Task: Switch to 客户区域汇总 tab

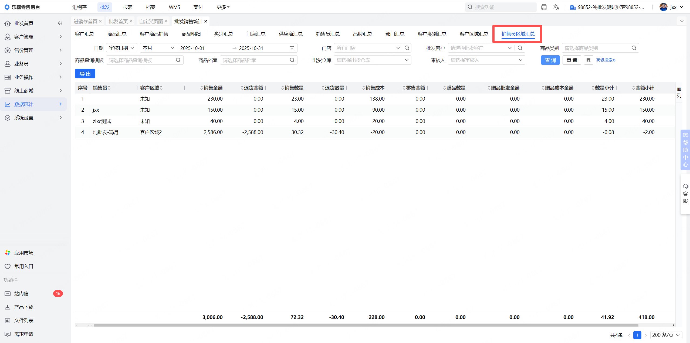Action: (473, 34)
